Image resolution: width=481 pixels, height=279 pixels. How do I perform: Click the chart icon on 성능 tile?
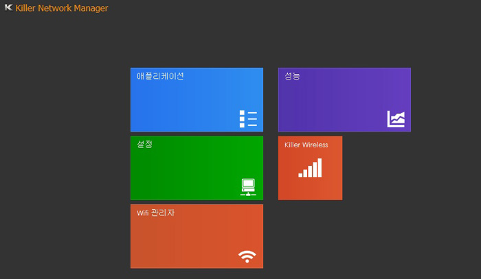[x=396, y=119]
